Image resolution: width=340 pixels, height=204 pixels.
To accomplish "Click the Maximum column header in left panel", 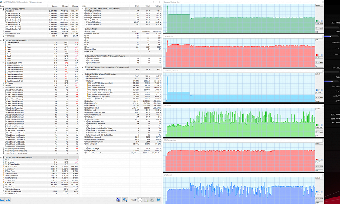I will 75,6.
